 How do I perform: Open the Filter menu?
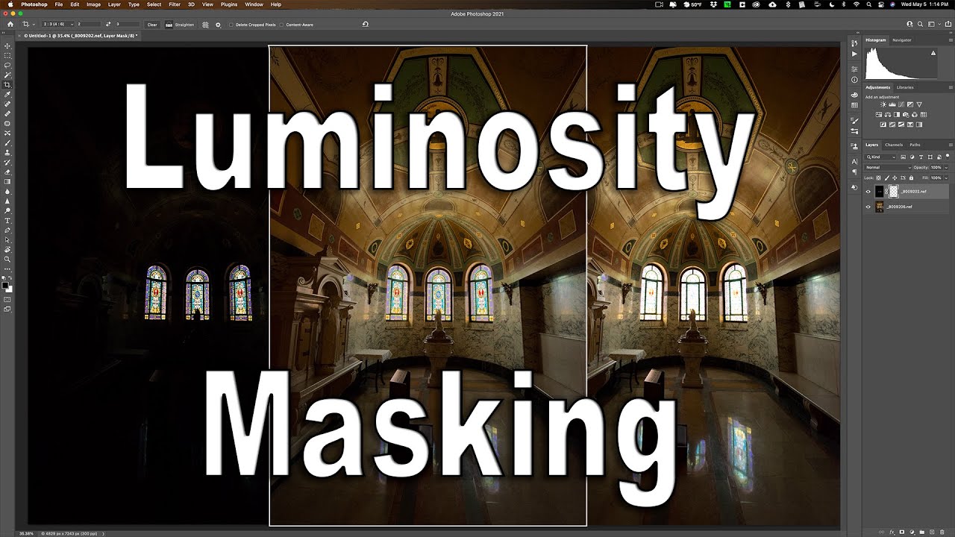(x=175, y=4)
